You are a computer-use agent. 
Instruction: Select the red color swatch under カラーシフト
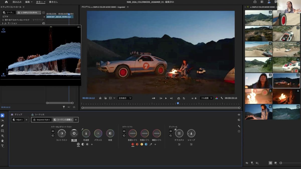[133, 144]
